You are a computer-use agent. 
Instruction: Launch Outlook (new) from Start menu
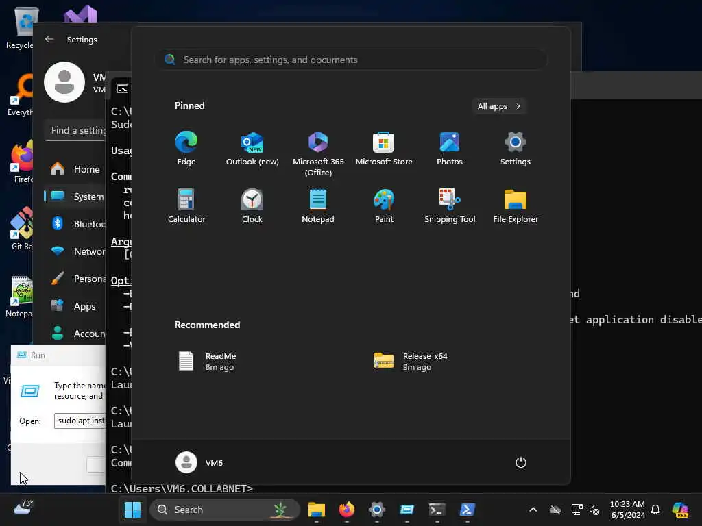252,149
